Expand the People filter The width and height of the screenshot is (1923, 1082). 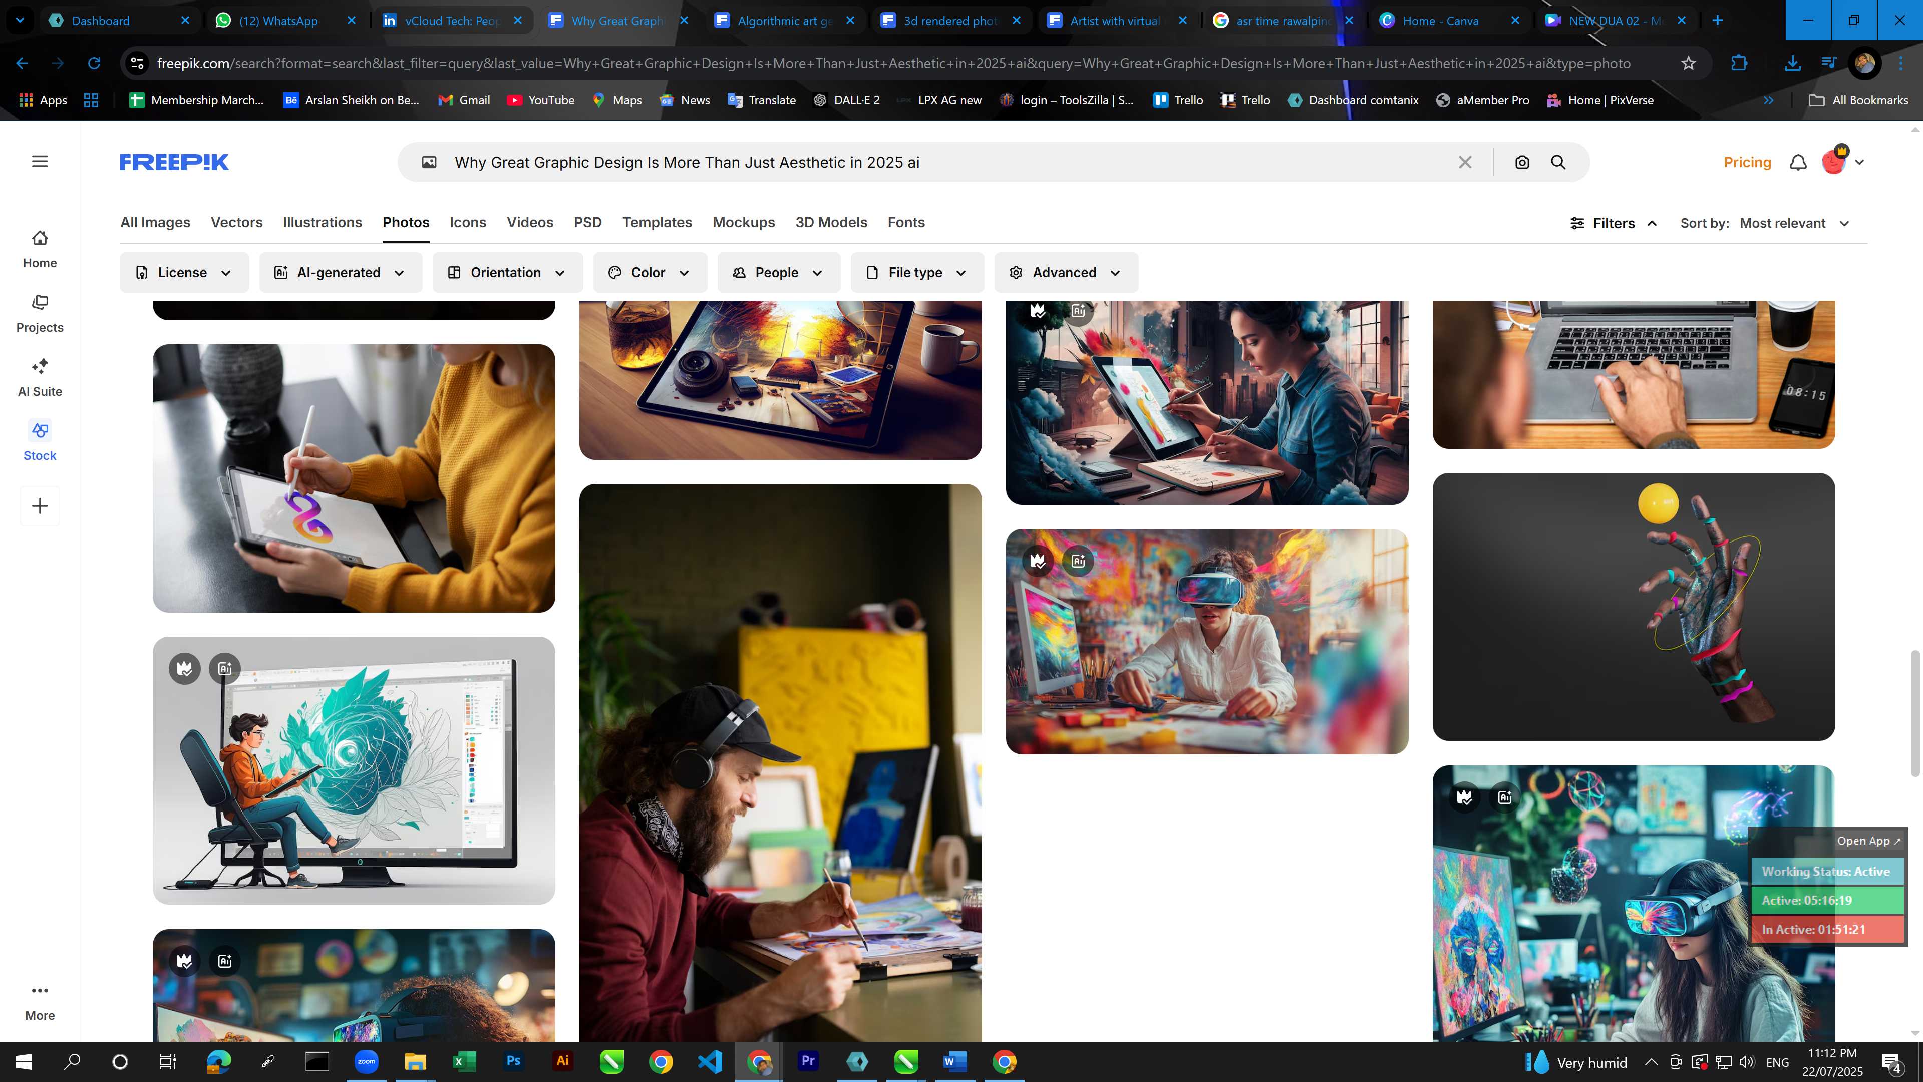pos(779,273)
